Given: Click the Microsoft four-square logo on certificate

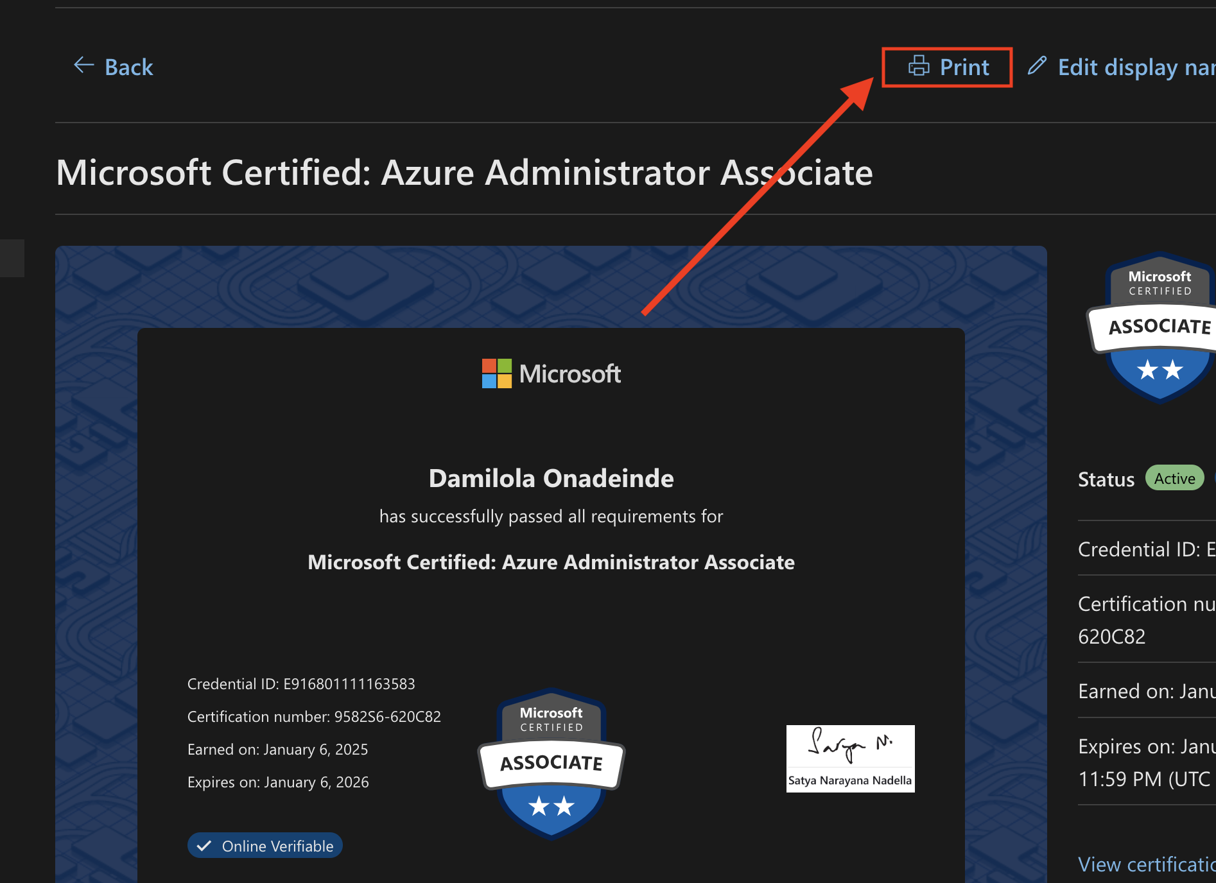Looking at the screenshot, I should (x=496, y=373).
